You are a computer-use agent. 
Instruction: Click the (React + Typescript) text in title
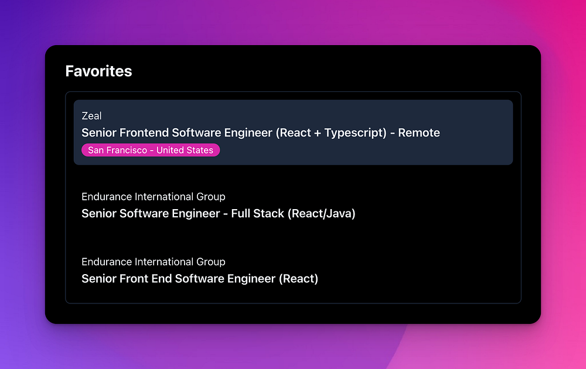pos(331,132)
